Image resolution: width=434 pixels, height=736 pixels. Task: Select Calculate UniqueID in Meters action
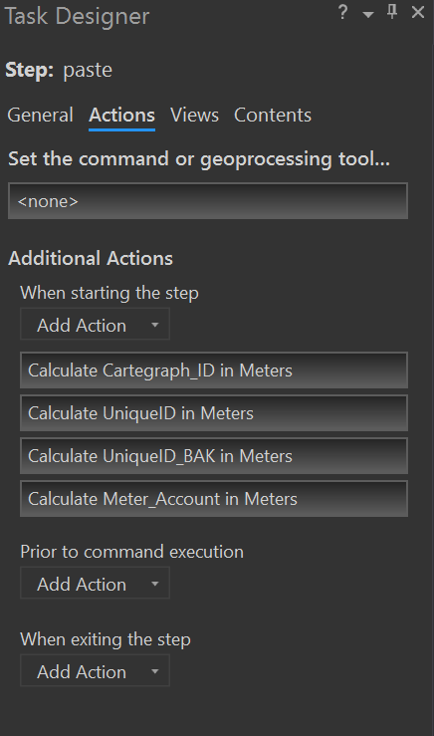[214, 413]
